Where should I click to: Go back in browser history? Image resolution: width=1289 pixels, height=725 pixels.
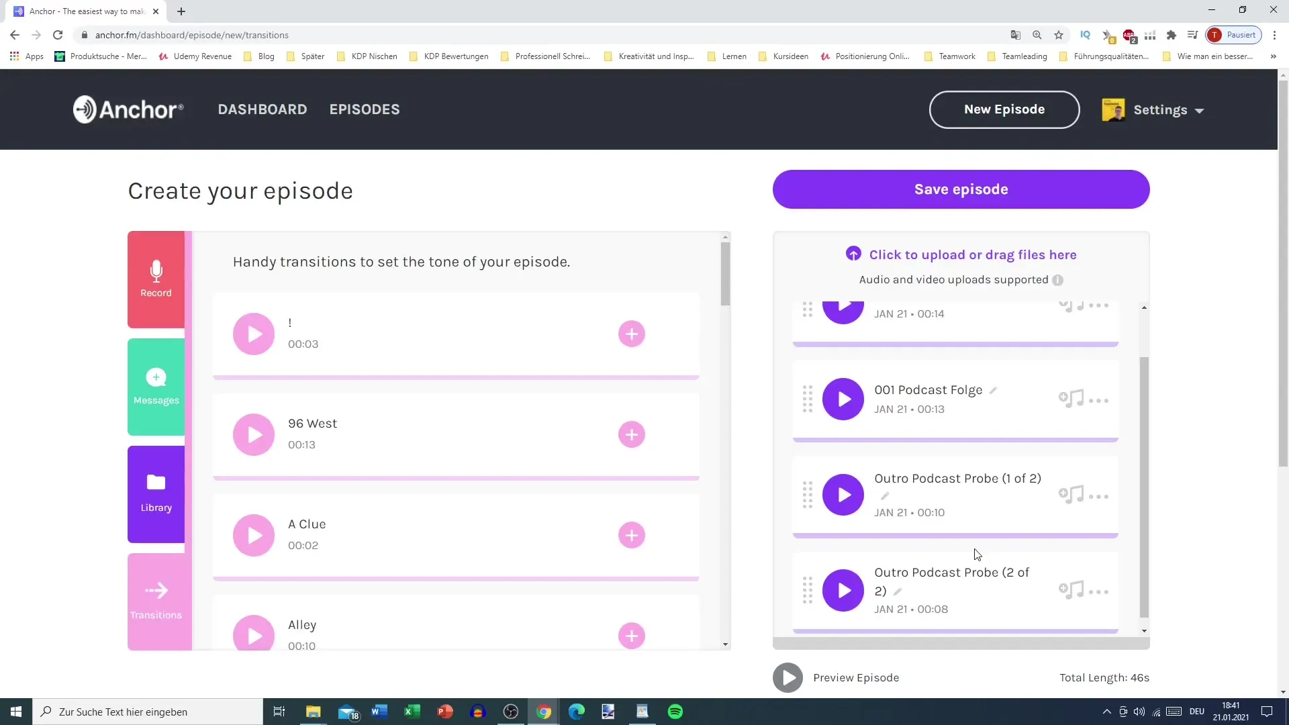pyautogui.click(x=15, y=35)
